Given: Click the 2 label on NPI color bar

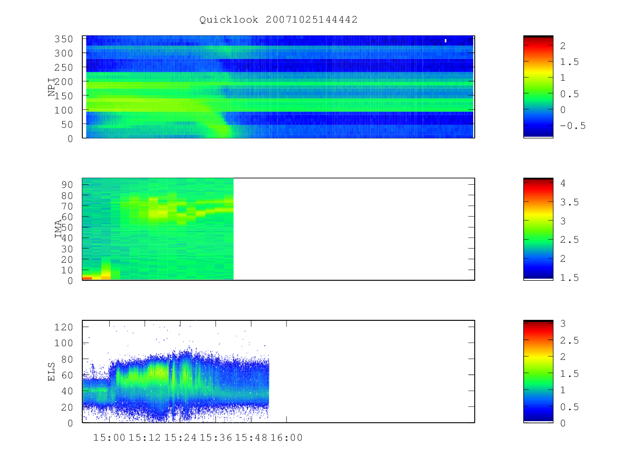Looking at the screenshot, I should (563, 46).
